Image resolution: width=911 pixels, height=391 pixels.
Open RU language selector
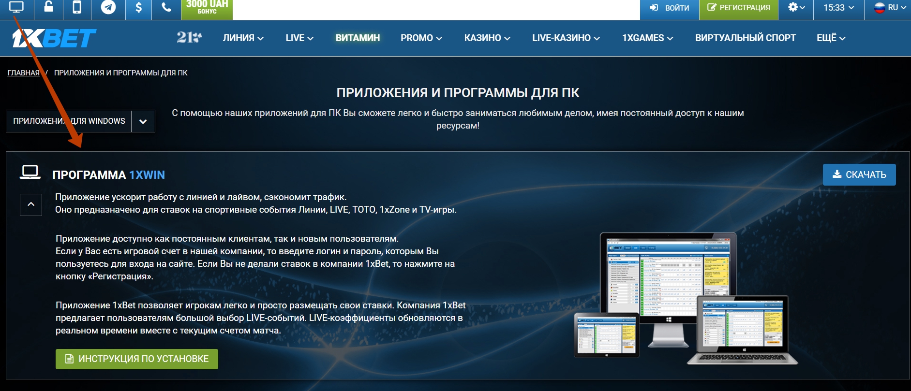[889, 8]
